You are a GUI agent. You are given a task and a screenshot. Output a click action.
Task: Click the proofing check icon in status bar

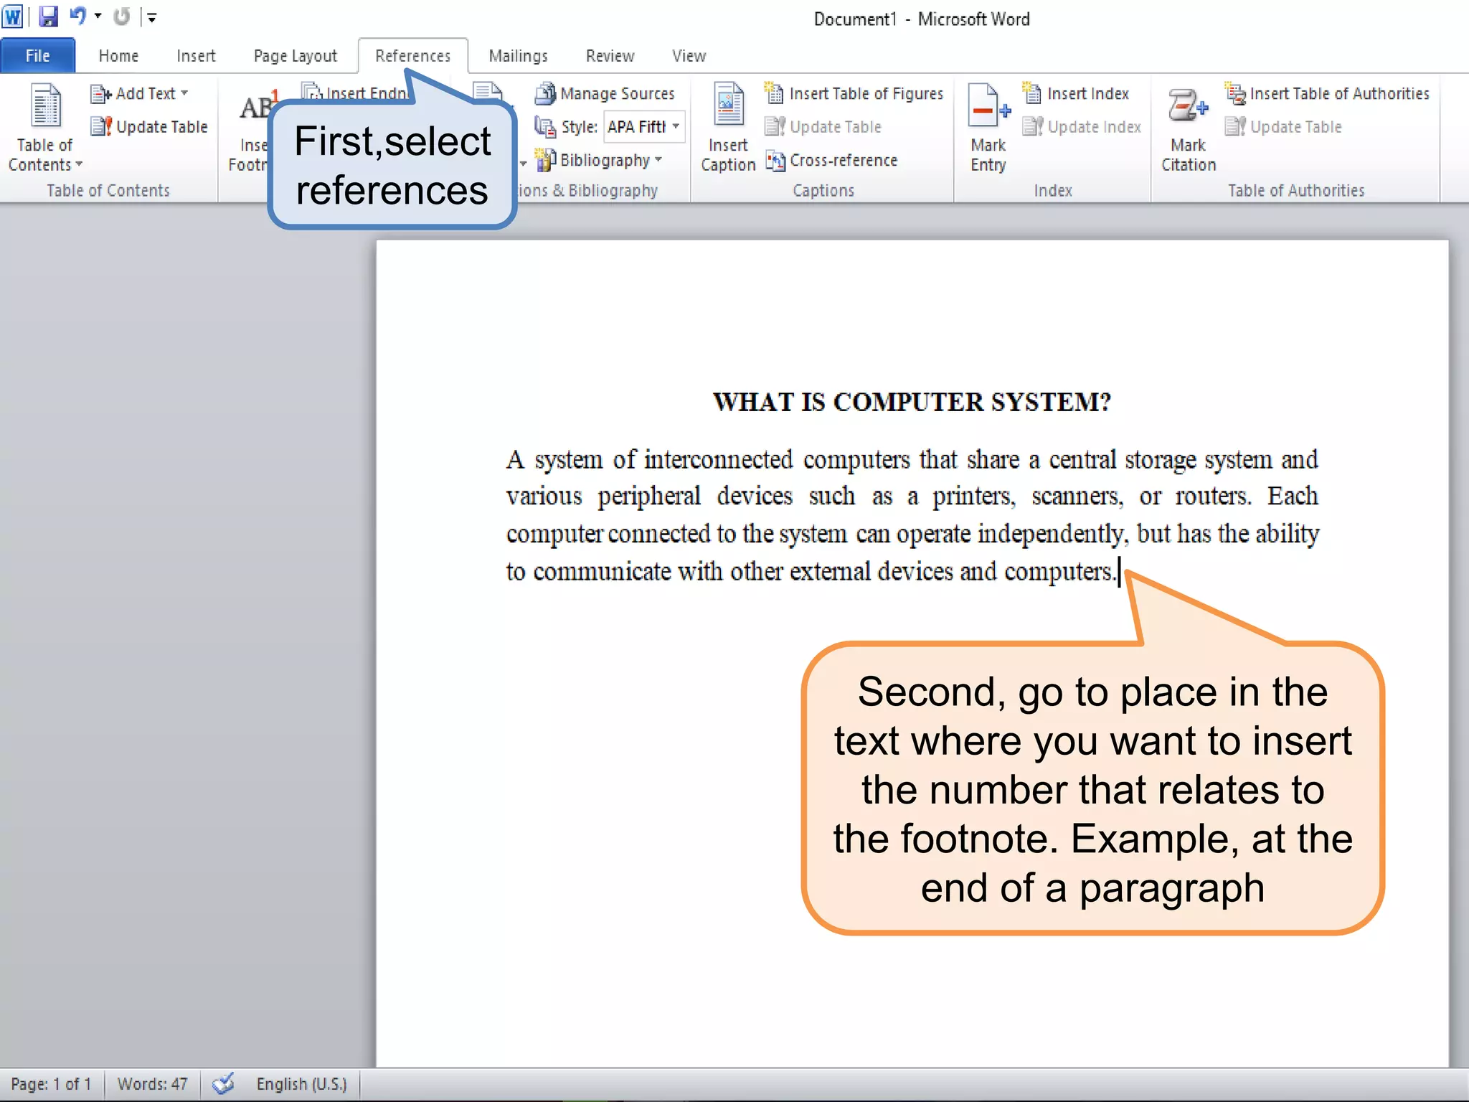coord(223,1083)
